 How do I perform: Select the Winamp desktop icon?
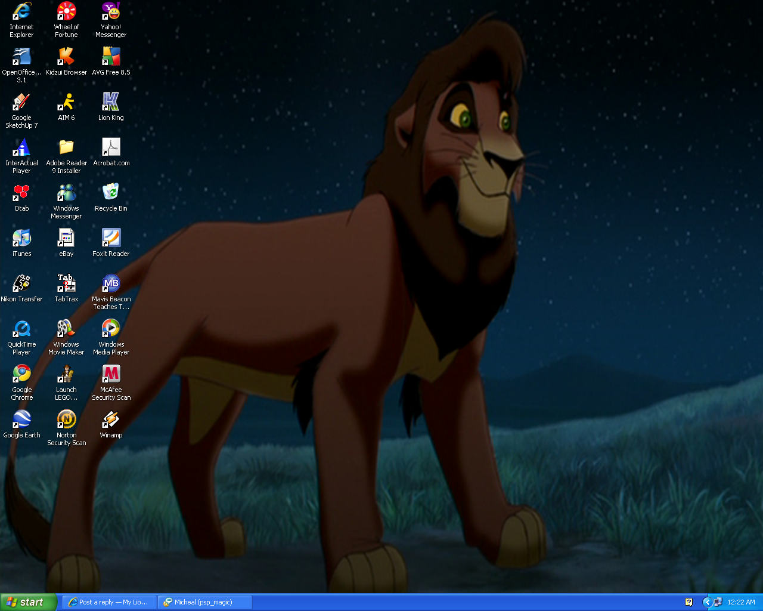(111, 419)
